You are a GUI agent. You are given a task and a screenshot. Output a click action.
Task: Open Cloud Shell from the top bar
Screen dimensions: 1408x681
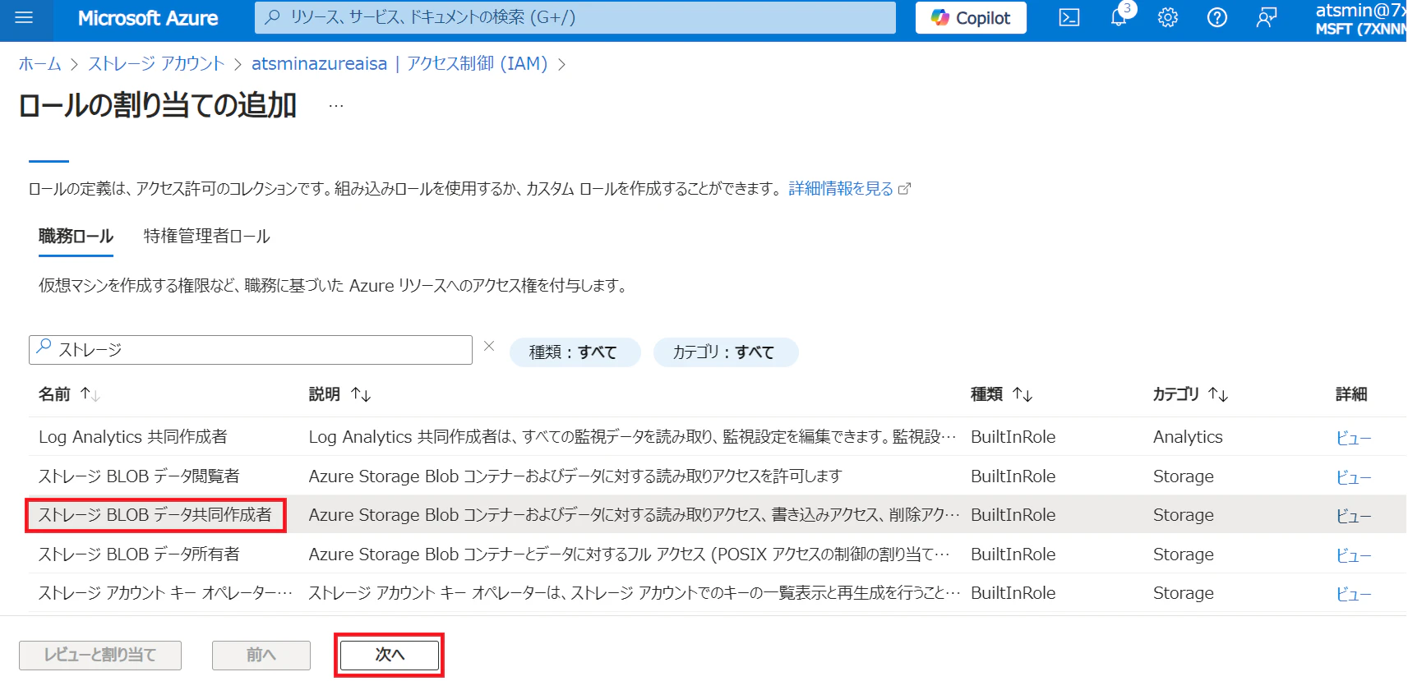1069,17
